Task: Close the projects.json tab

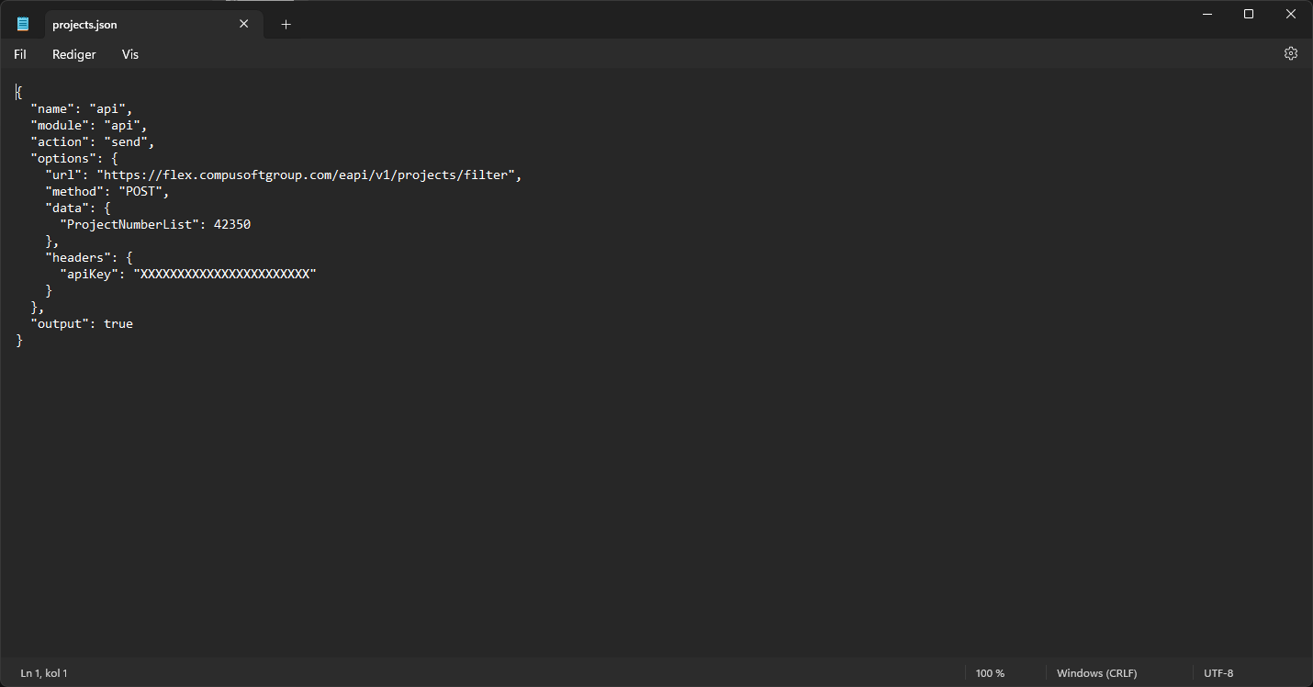Action: coord(243,24)
